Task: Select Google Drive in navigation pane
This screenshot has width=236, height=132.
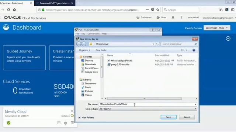Action: click(x=90, y=72)
